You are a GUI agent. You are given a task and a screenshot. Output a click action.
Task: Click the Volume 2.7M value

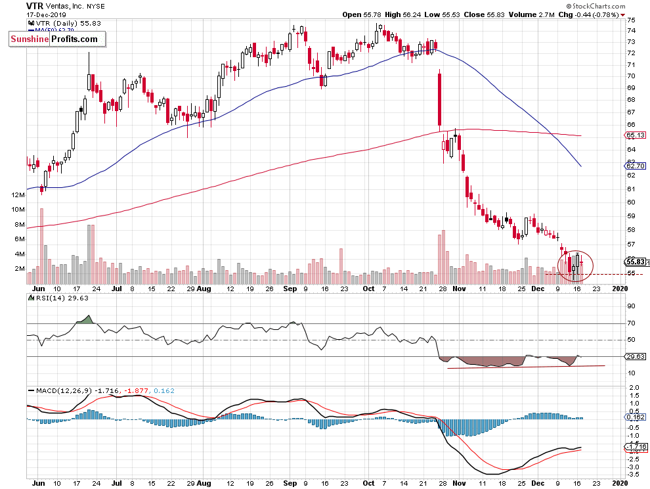point(531,14)
